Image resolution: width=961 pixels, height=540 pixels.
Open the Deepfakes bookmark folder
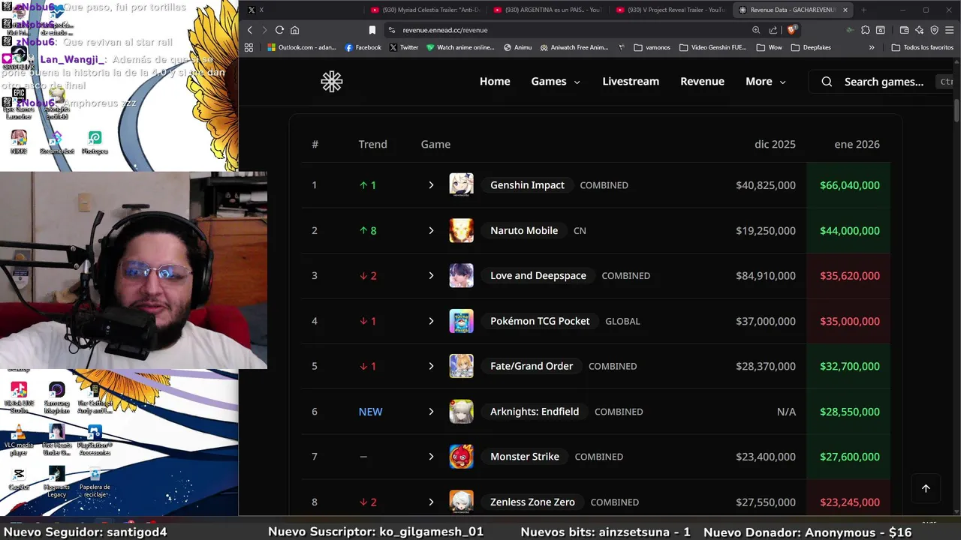tap(811, 47)
